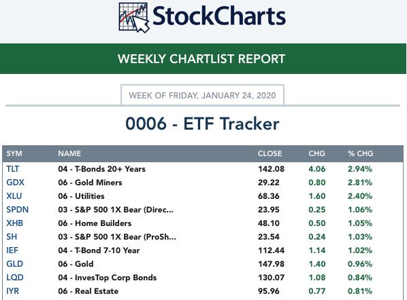Click the StockCharts logo icon
407x300 pixels.
coord(134,18)
